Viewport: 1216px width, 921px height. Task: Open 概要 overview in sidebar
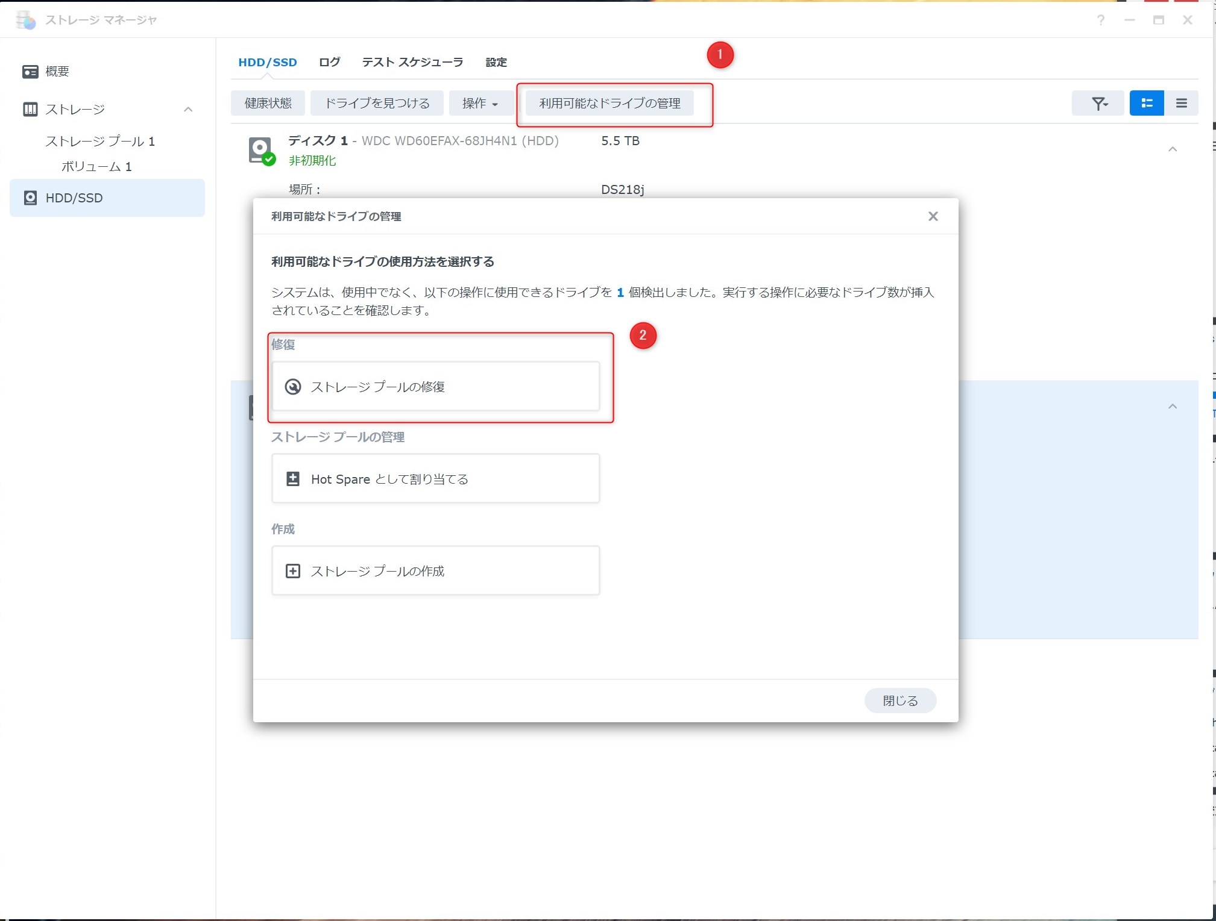[x=57, y=72]
